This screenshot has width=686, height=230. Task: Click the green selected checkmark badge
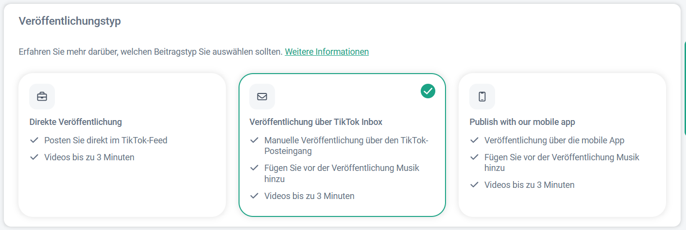pyautogui.click(x=428, y=91)
